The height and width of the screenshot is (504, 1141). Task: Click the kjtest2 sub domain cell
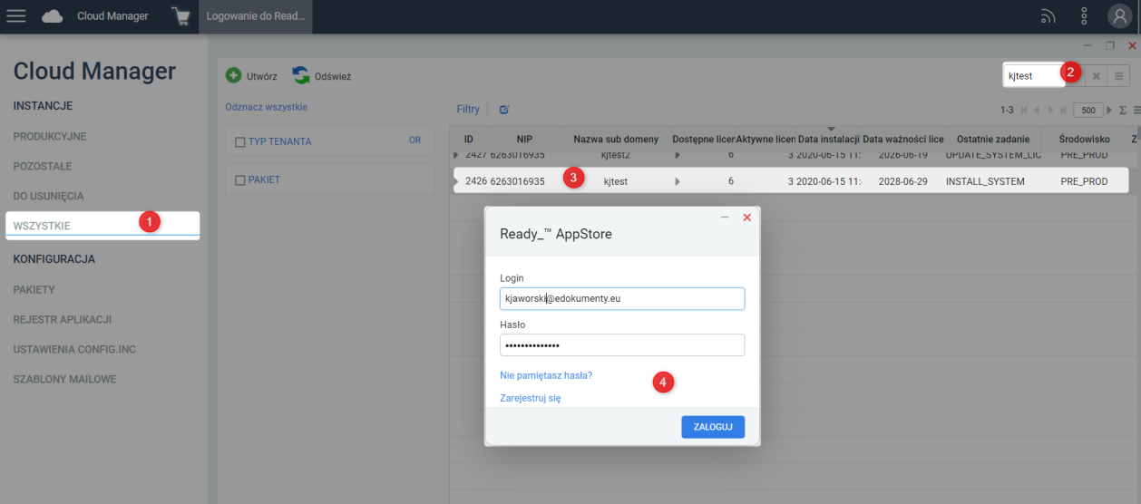(x=615, y=156)
